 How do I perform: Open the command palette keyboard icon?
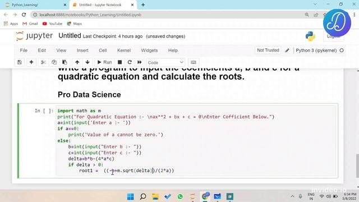pos(194,62)
